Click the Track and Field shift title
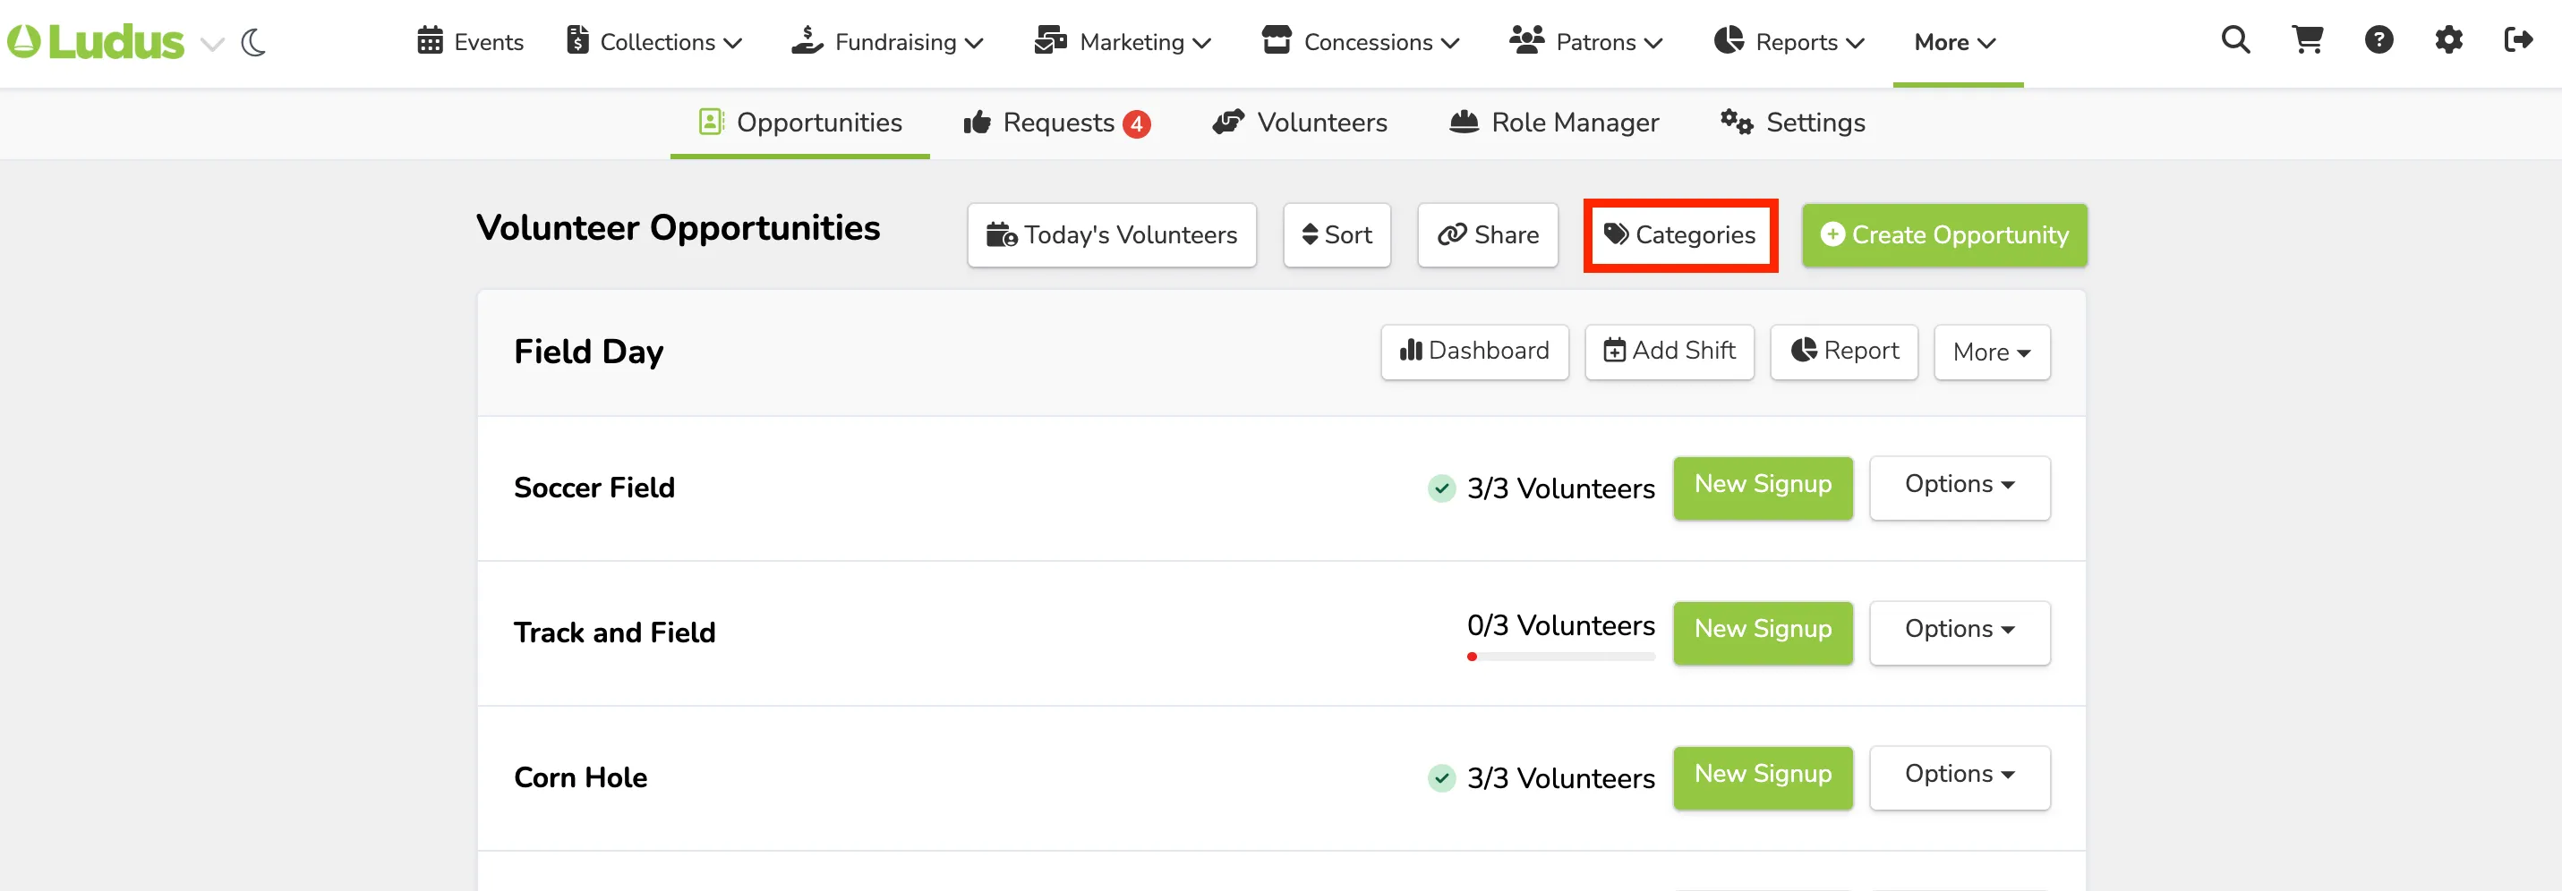This screenshot has width=2562, height=891. coord(615,632)
